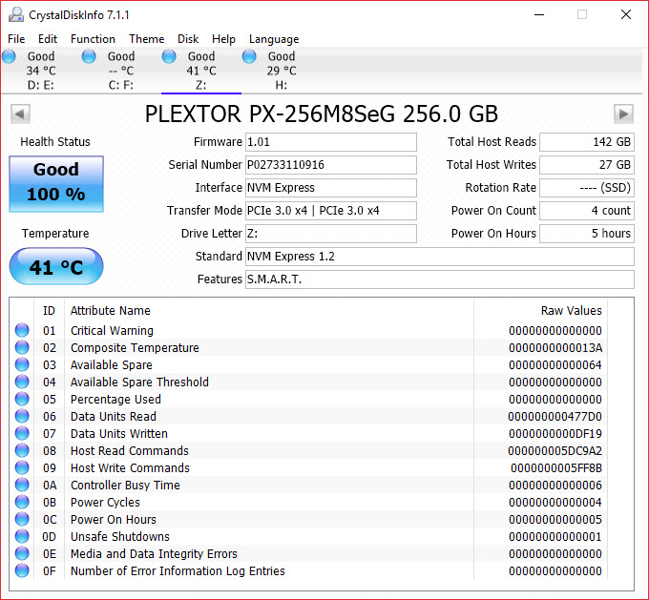Click status orb for Available Spare Threshold row
Viewport: 649px width, 600px height.
[22, 382]
